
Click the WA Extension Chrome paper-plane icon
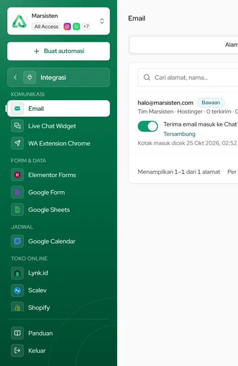17,143
